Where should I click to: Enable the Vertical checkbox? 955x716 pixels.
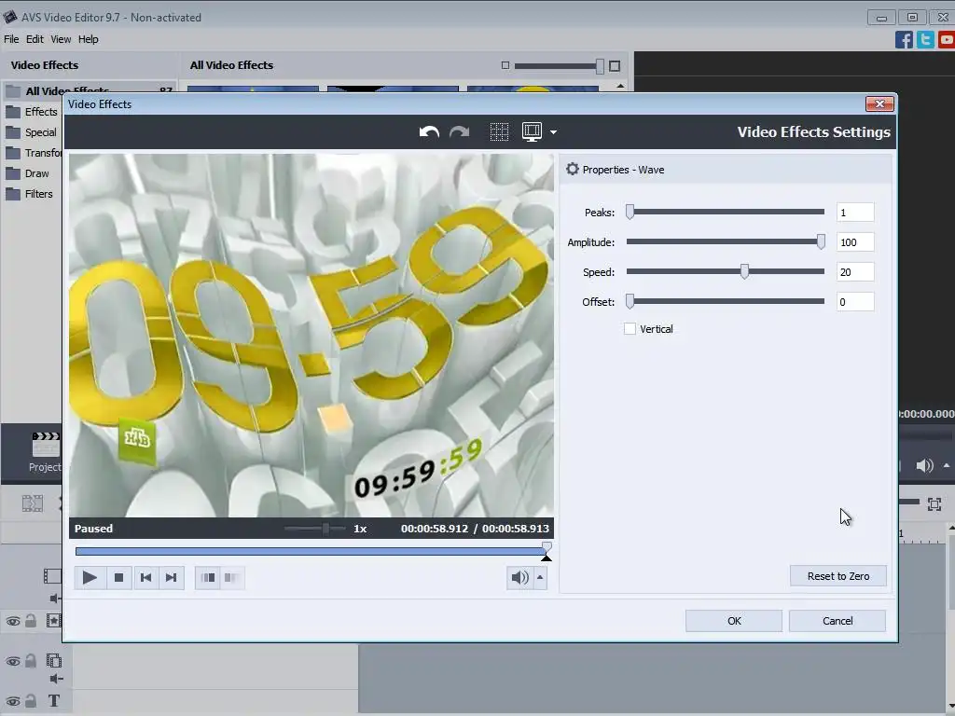(x=630, y=329)
